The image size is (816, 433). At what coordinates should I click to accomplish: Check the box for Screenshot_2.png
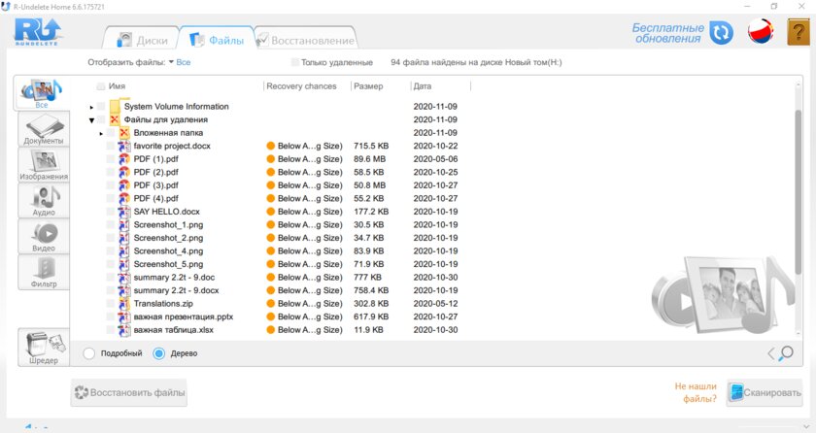pyautogui.click(x=111, y=238)
